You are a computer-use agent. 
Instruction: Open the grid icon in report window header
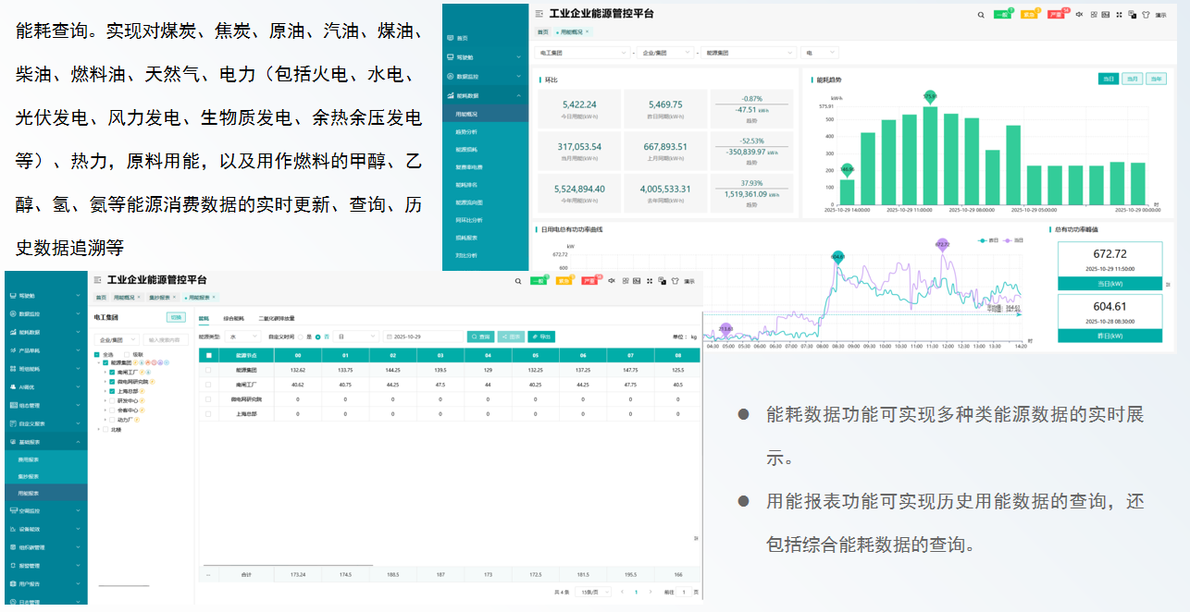pyautogui.click(x=625, y=280)
